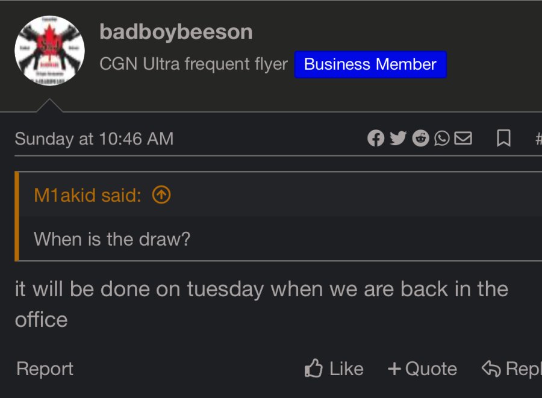Open badboybeeson username profile link

[176, 32]
